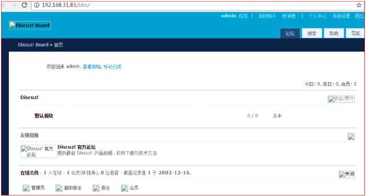Collapse the Discuz! category with 收起/展开
The image size is (366, 196).
coord(341,99)
